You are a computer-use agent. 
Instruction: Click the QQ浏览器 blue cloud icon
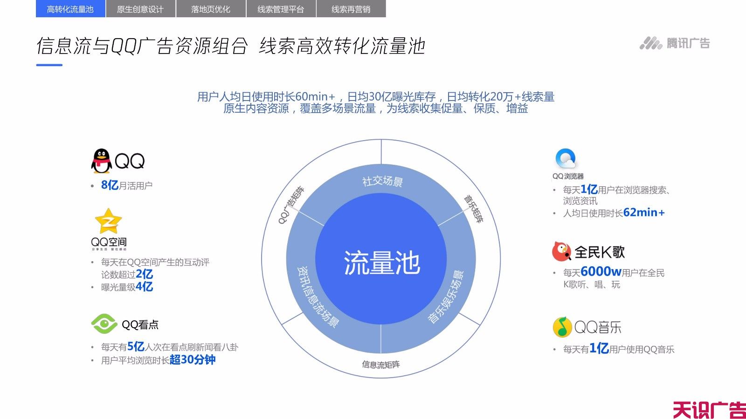coord(566,159)
